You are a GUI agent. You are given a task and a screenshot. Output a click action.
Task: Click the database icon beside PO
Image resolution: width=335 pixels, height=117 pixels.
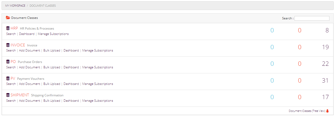(8, 62)
